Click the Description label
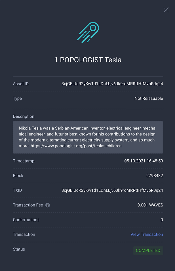This screenshot has width=175, height=271. [24, 116]
